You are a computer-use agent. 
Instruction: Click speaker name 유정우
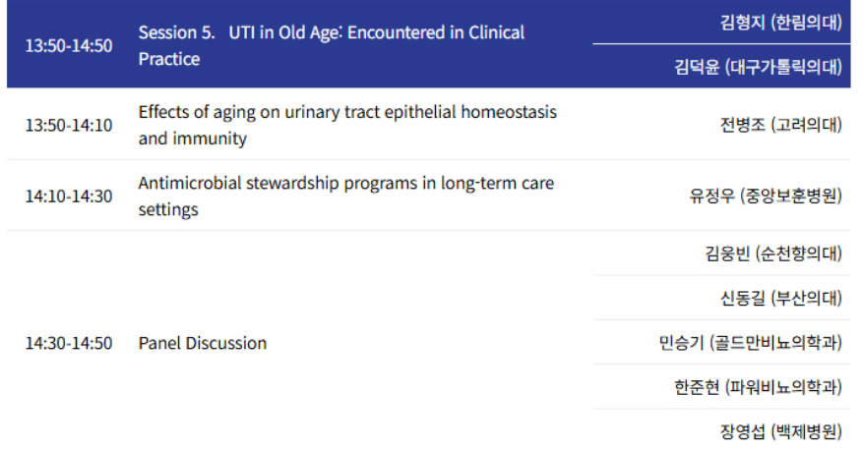[711, 196]
